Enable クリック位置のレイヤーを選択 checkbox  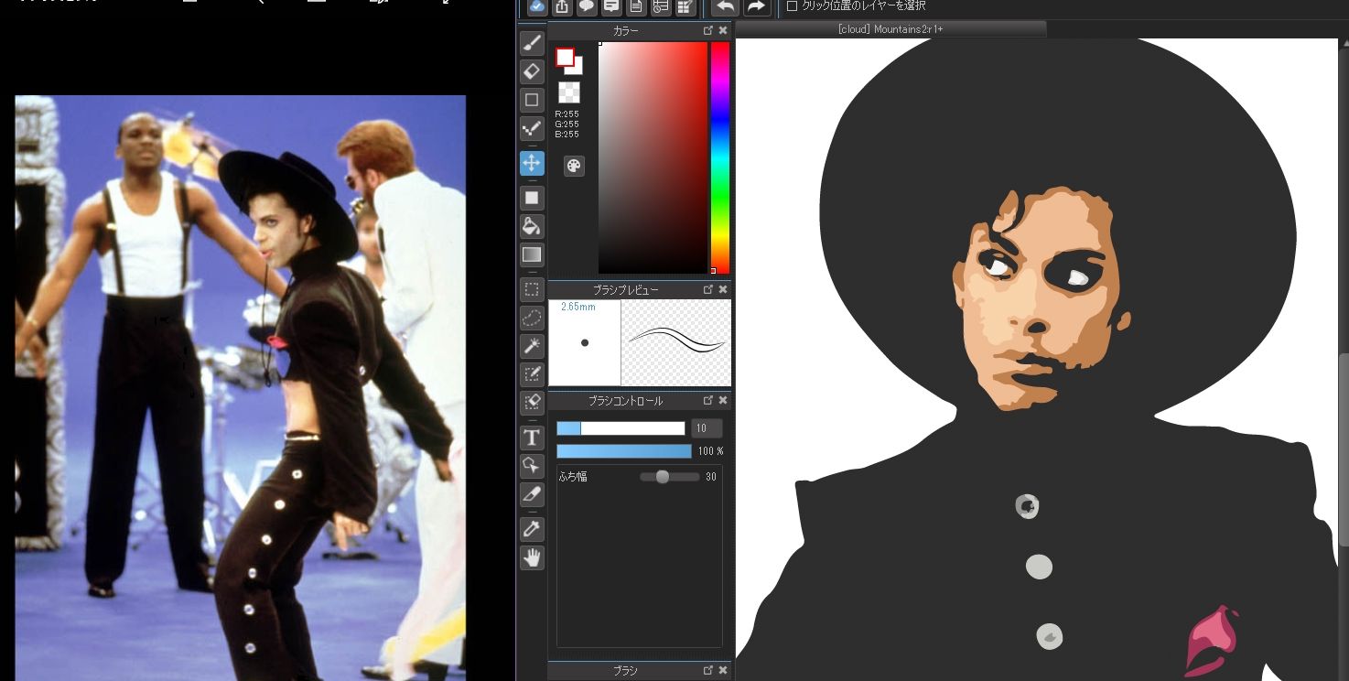(793, 5)
